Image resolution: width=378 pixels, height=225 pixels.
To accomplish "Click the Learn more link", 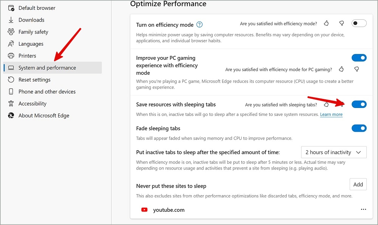I will click(332, 114).
